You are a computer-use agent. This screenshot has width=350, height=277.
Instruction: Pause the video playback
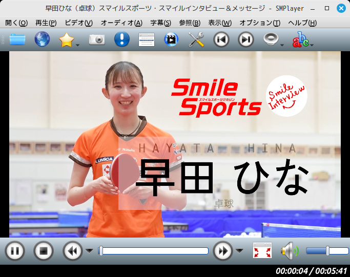pos(15,251)
